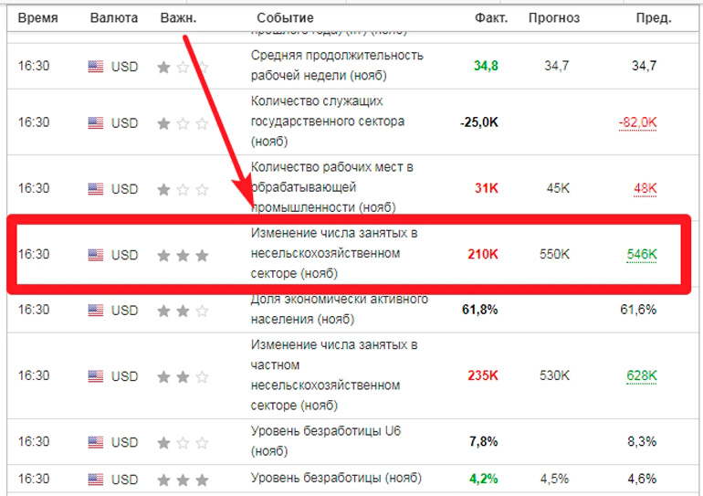The image size is (703, 496).
Task: Click actual value 4,2%
Action: coord(484,479)
